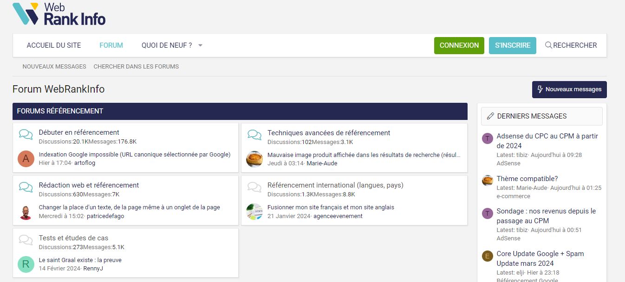Open Chercher dans les forums link
This screenshot has height=282, width=625.
click(136, 67)
